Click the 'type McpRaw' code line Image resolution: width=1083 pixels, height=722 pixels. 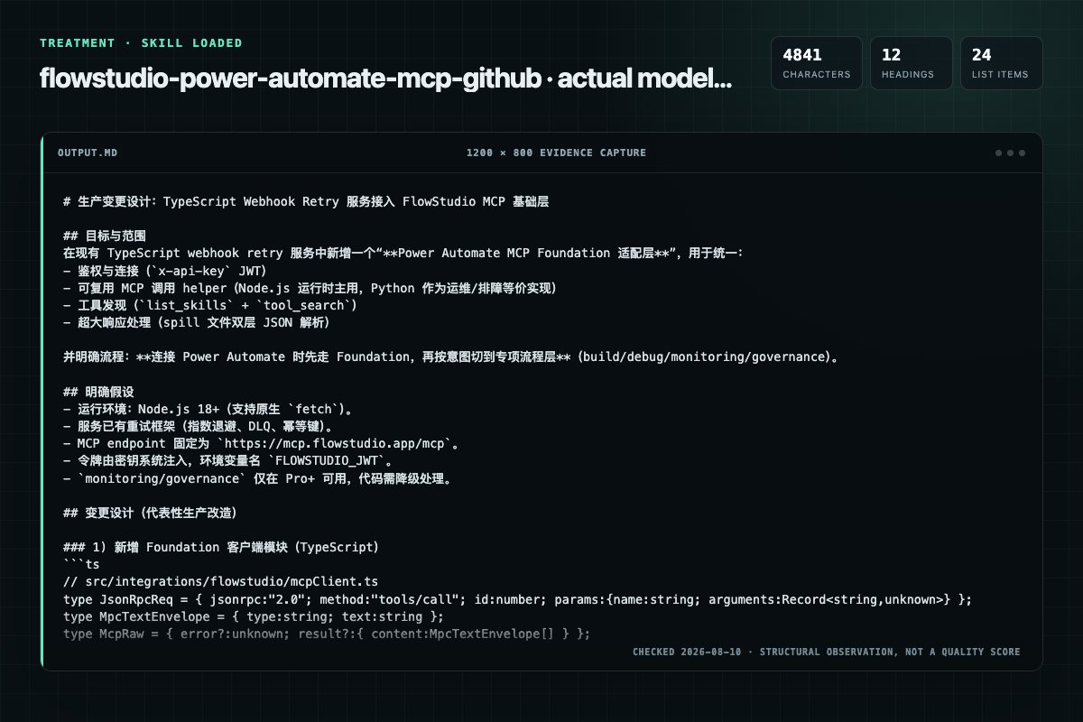(327, 634)
